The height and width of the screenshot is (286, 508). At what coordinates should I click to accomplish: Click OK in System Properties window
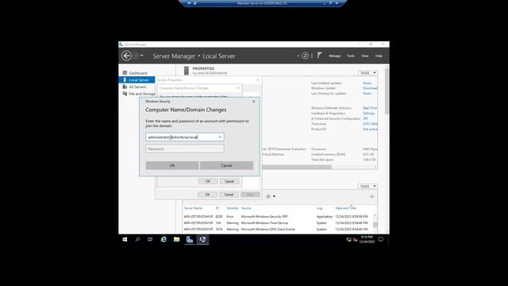click(207, 195)
